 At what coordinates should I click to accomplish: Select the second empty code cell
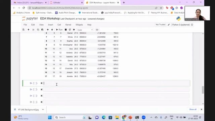(x=116, y=90)
